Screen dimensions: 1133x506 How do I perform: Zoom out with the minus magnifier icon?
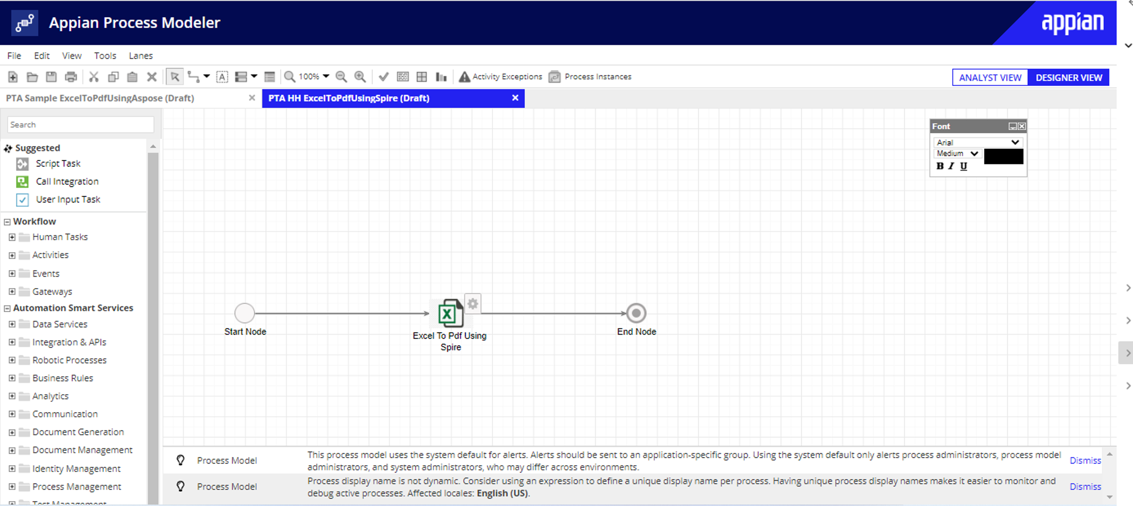(341, 77)
